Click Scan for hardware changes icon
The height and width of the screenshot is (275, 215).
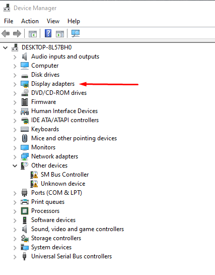(76, 33)
